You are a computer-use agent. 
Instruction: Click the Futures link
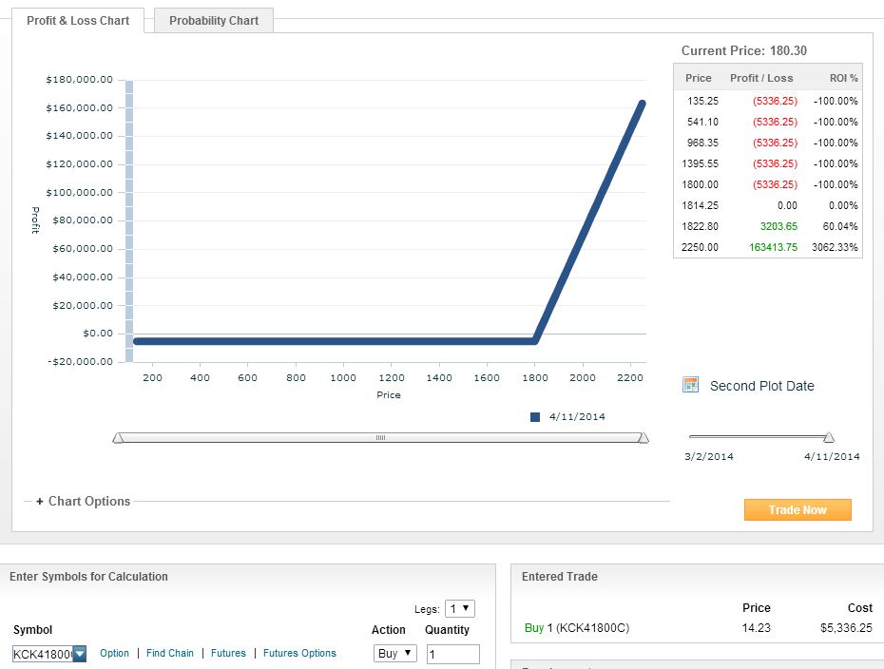(x=228, y=653)
